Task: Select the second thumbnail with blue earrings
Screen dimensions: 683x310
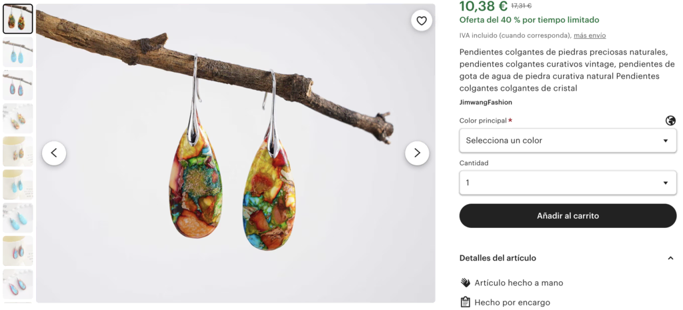Action: tap(18, 52)
